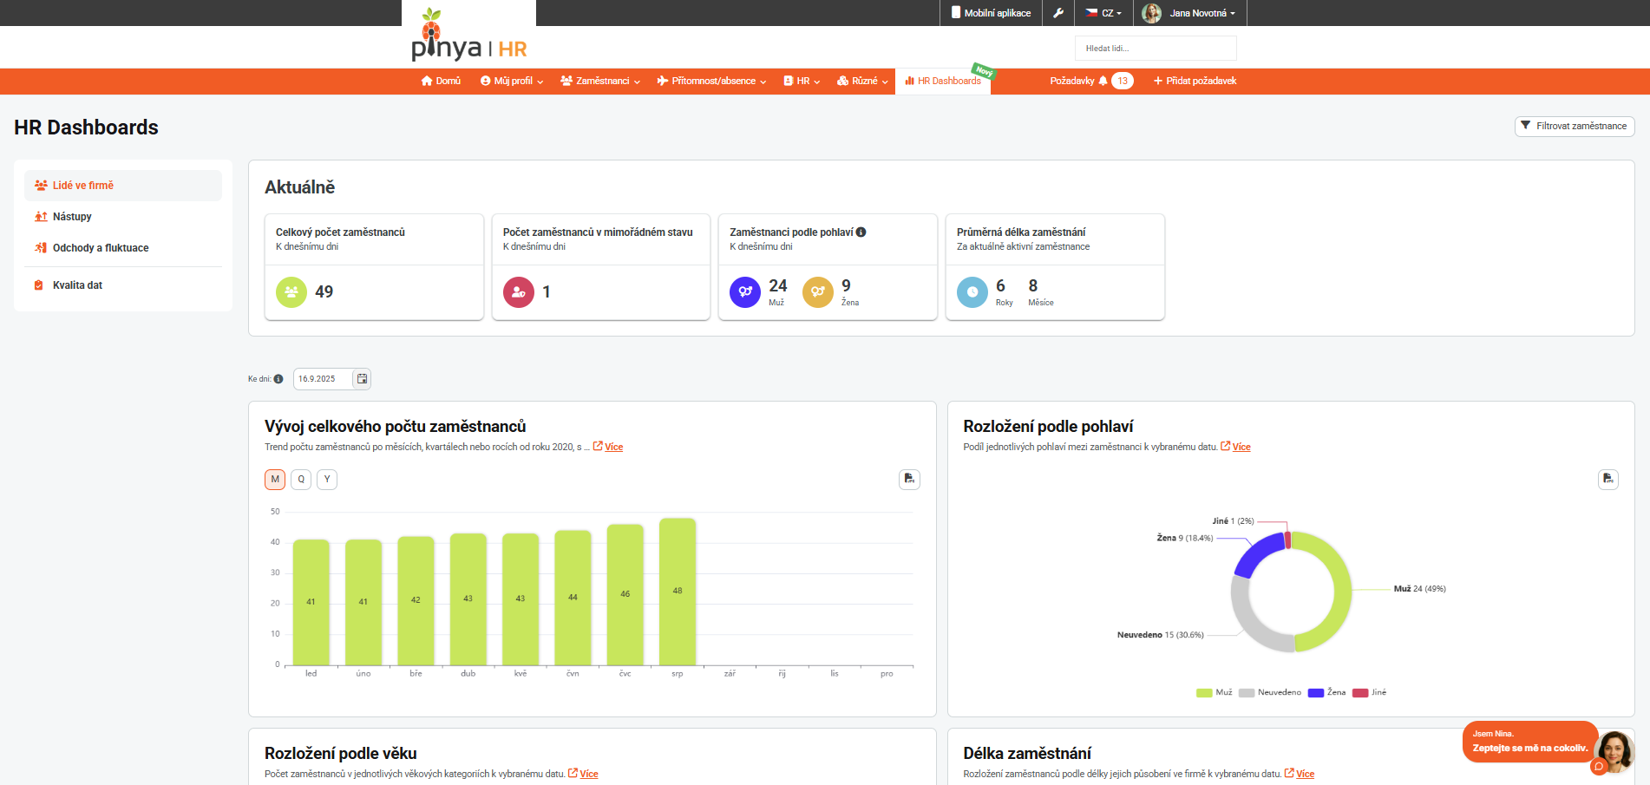The height and width of the screenshot is (785, 1650).
Task: Open Více link under Vývoj celkového počtu
Action: (613, 447)
